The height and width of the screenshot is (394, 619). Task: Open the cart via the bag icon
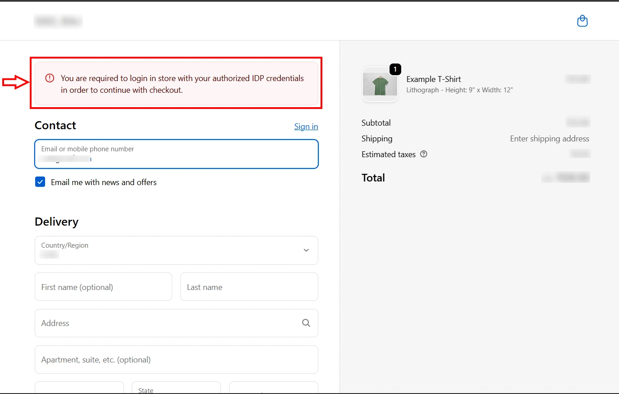pos(582,21)
